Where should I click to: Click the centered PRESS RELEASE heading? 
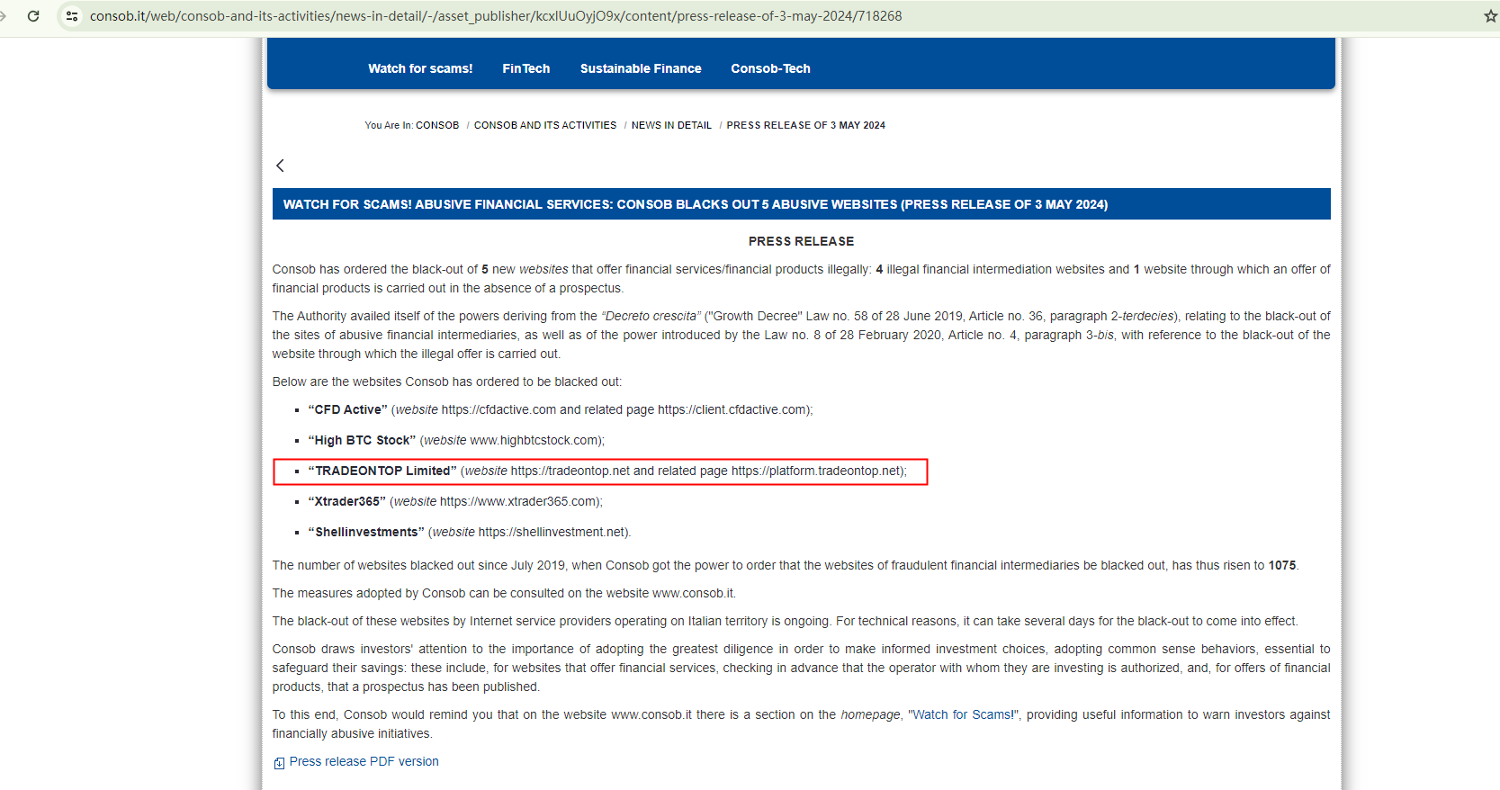tap(801, 241)
